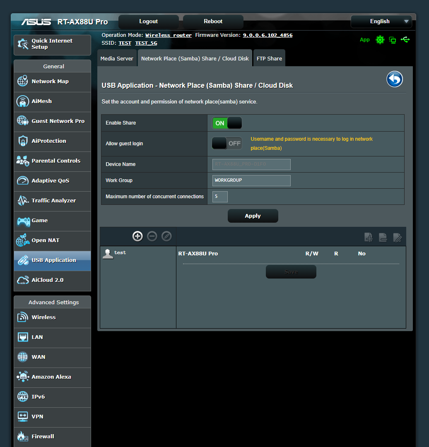Image resolution: width=429 pixels, height=447 pixels.
Task: Toggle the Enable Share switch
Action: point(227,123)
